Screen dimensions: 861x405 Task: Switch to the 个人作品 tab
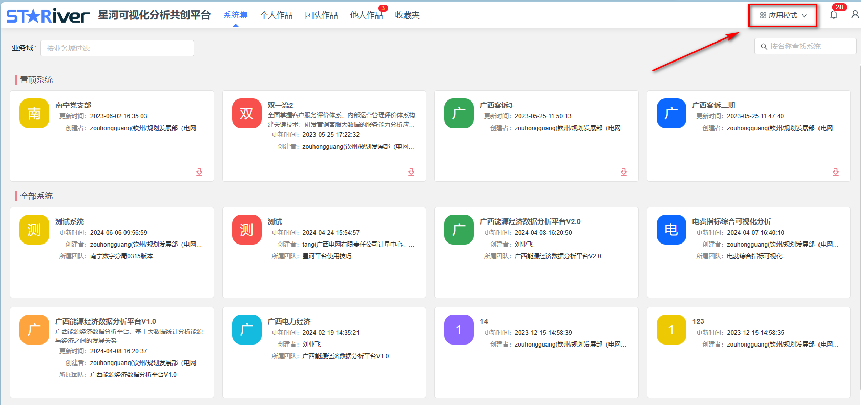pos(276,15)
